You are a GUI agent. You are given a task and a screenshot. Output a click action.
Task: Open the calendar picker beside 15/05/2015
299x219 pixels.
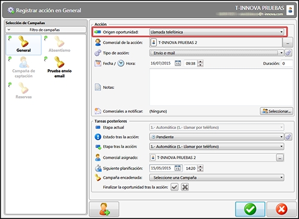pyautogui.click(x=178, y=168)
